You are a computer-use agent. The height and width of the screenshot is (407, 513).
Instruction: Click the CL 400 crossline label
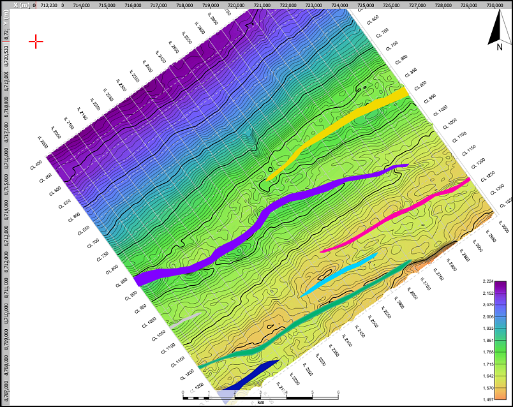pos(36,165)
